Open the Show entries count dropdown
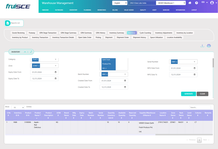 [x=18, y=107]
